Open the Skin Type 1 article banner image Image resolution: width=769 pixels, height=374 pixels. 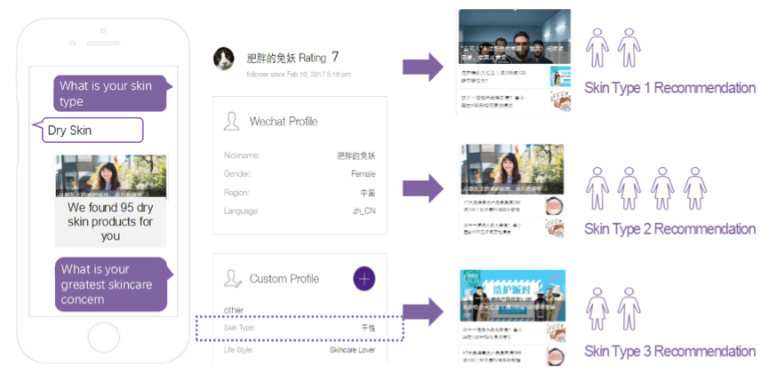513,36
